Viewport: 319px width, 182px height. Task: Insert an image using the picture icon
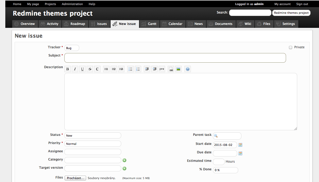pyautogui.click(x=178, y=69)
